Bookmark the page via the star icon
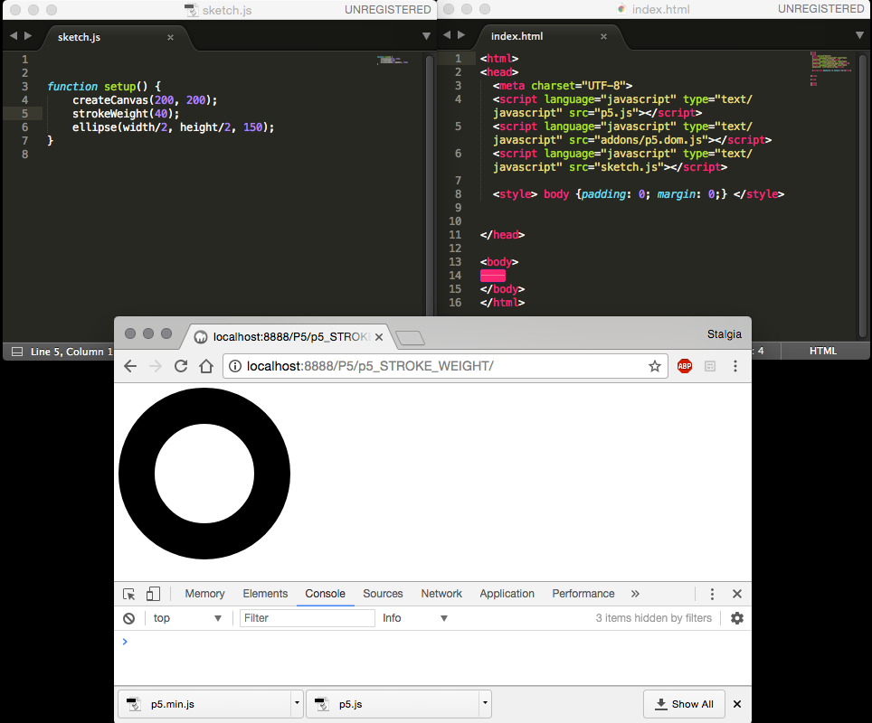The height and width of the screenshot is (723, 872). tap(654, 366)
